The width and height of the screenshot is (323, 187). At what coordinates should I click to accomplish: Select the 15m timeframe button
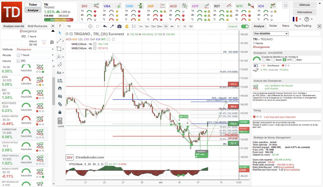click(x=153, y=26)
